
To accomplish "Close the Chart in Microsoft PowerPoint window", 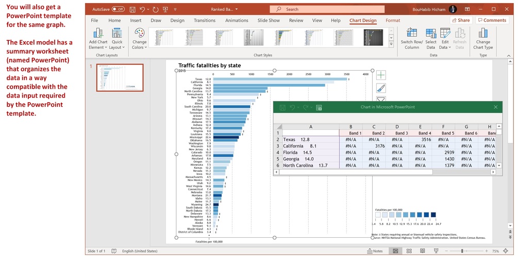I will point(495,107).
